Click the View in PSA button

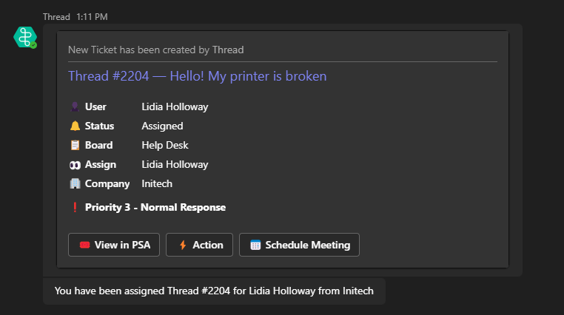coord(114,245)
